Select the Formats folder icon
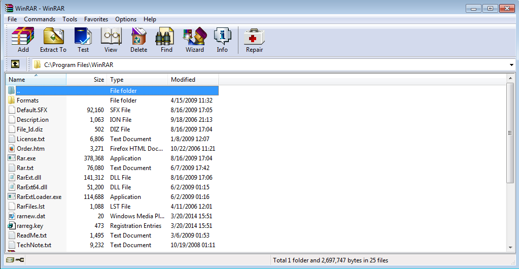The width and height of the screenshot is (519, 269). coord(12,100)
